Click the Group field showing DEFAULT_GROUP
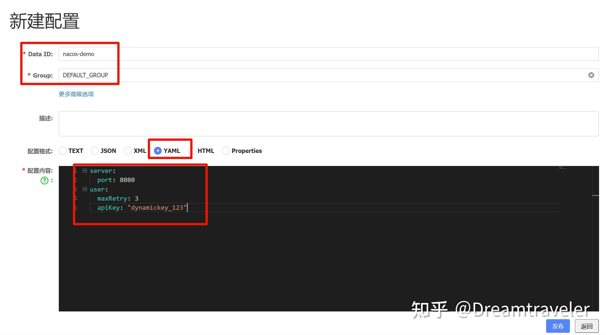Viewport: 606px width, 335px height. 88,75
